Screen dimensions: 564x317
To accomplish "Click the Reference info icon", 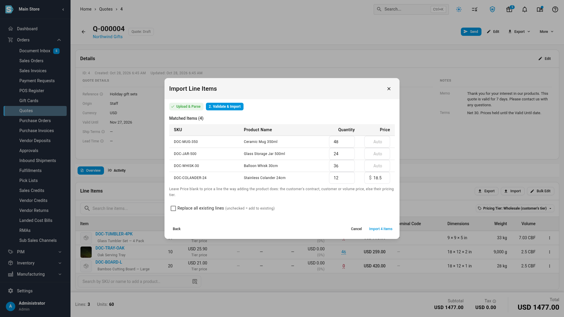I will click(x=101, y=94).
